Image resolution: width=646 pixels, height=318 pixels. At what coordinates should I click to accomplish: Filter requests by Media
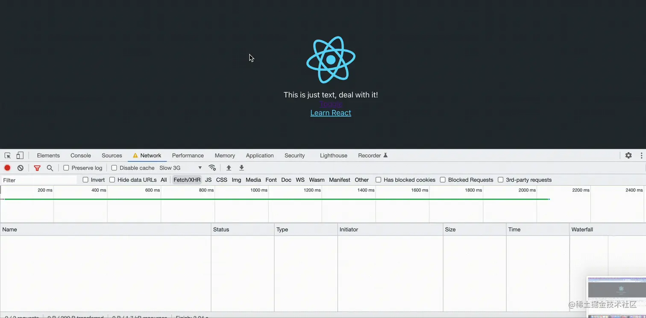pos(253,180)
